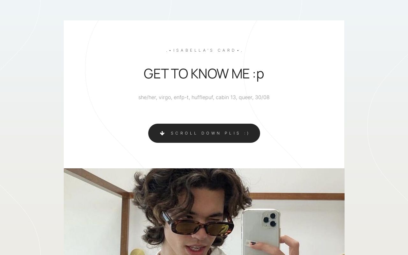Click the cabin 13 text in the subtitle
408x255 pixels.
pos(226,97)
